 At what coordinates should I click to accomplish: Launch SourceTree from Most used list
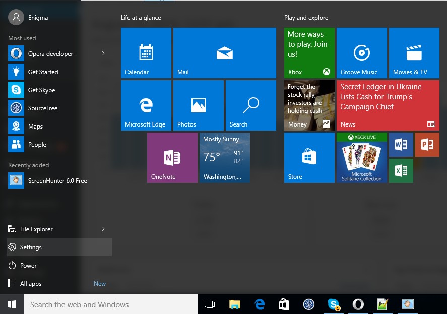59,108
